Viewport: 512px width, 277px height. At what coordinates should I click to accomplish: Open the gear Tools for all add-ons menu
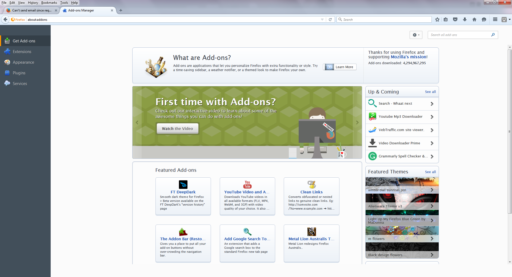click(416, 35)
